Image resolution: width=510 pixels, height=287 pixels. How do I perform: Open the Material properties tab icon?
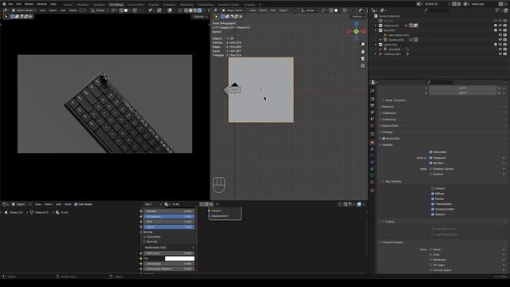point(372,183)
